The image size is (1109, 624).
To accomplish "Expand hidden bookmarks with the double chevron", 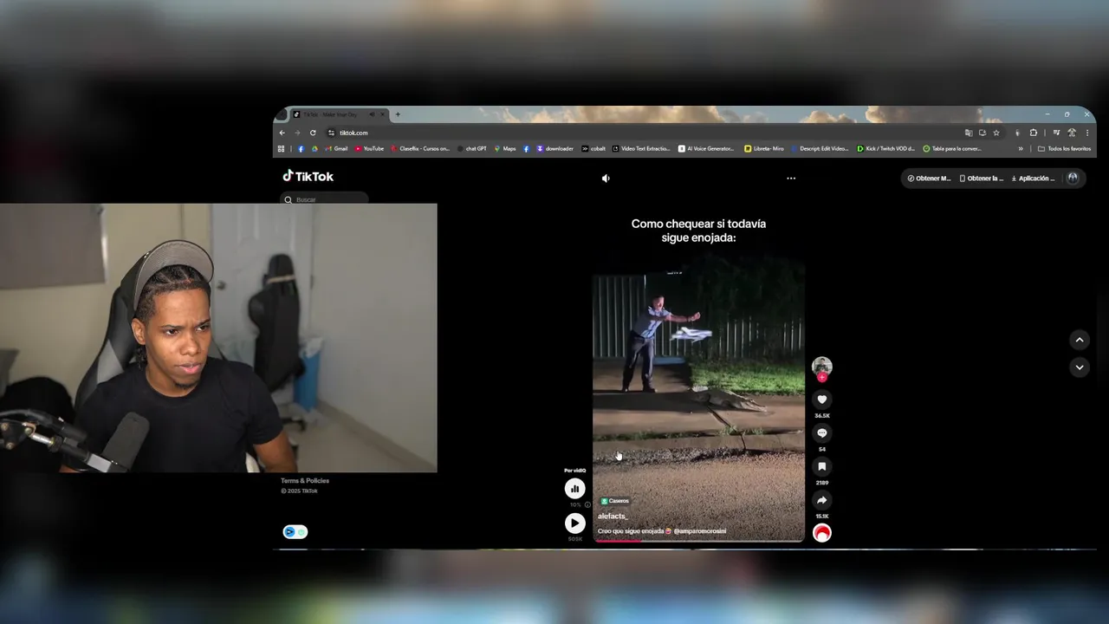I will 1021,149.
